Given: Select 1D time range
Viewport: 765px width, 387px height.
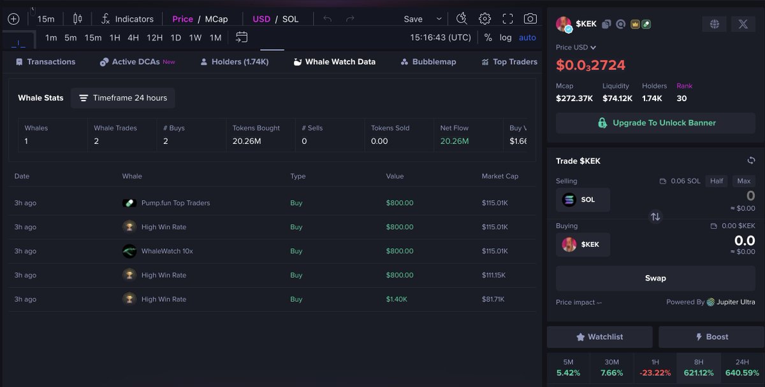Looking at the screenshot, I should click(175, 38).
